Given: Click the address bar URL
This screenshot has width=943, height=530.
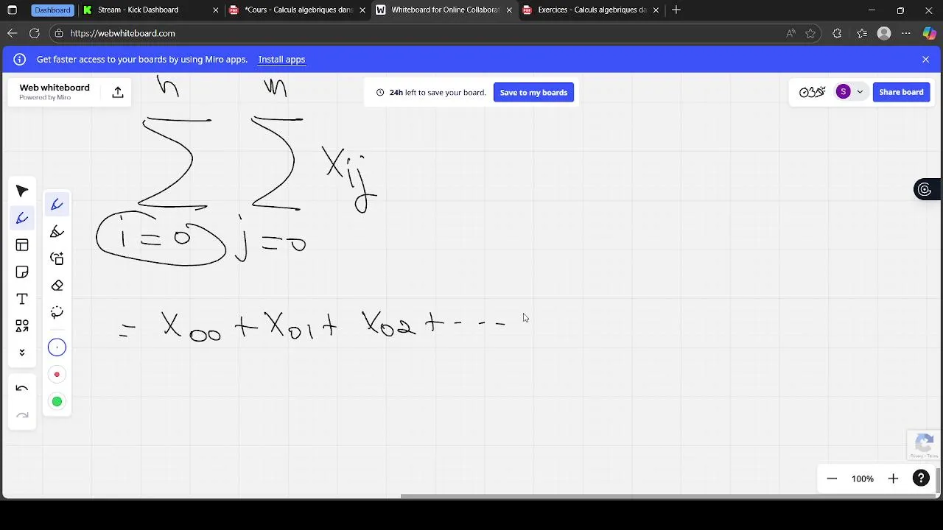Looking at the screenshot, I should [x=122, y=33].
